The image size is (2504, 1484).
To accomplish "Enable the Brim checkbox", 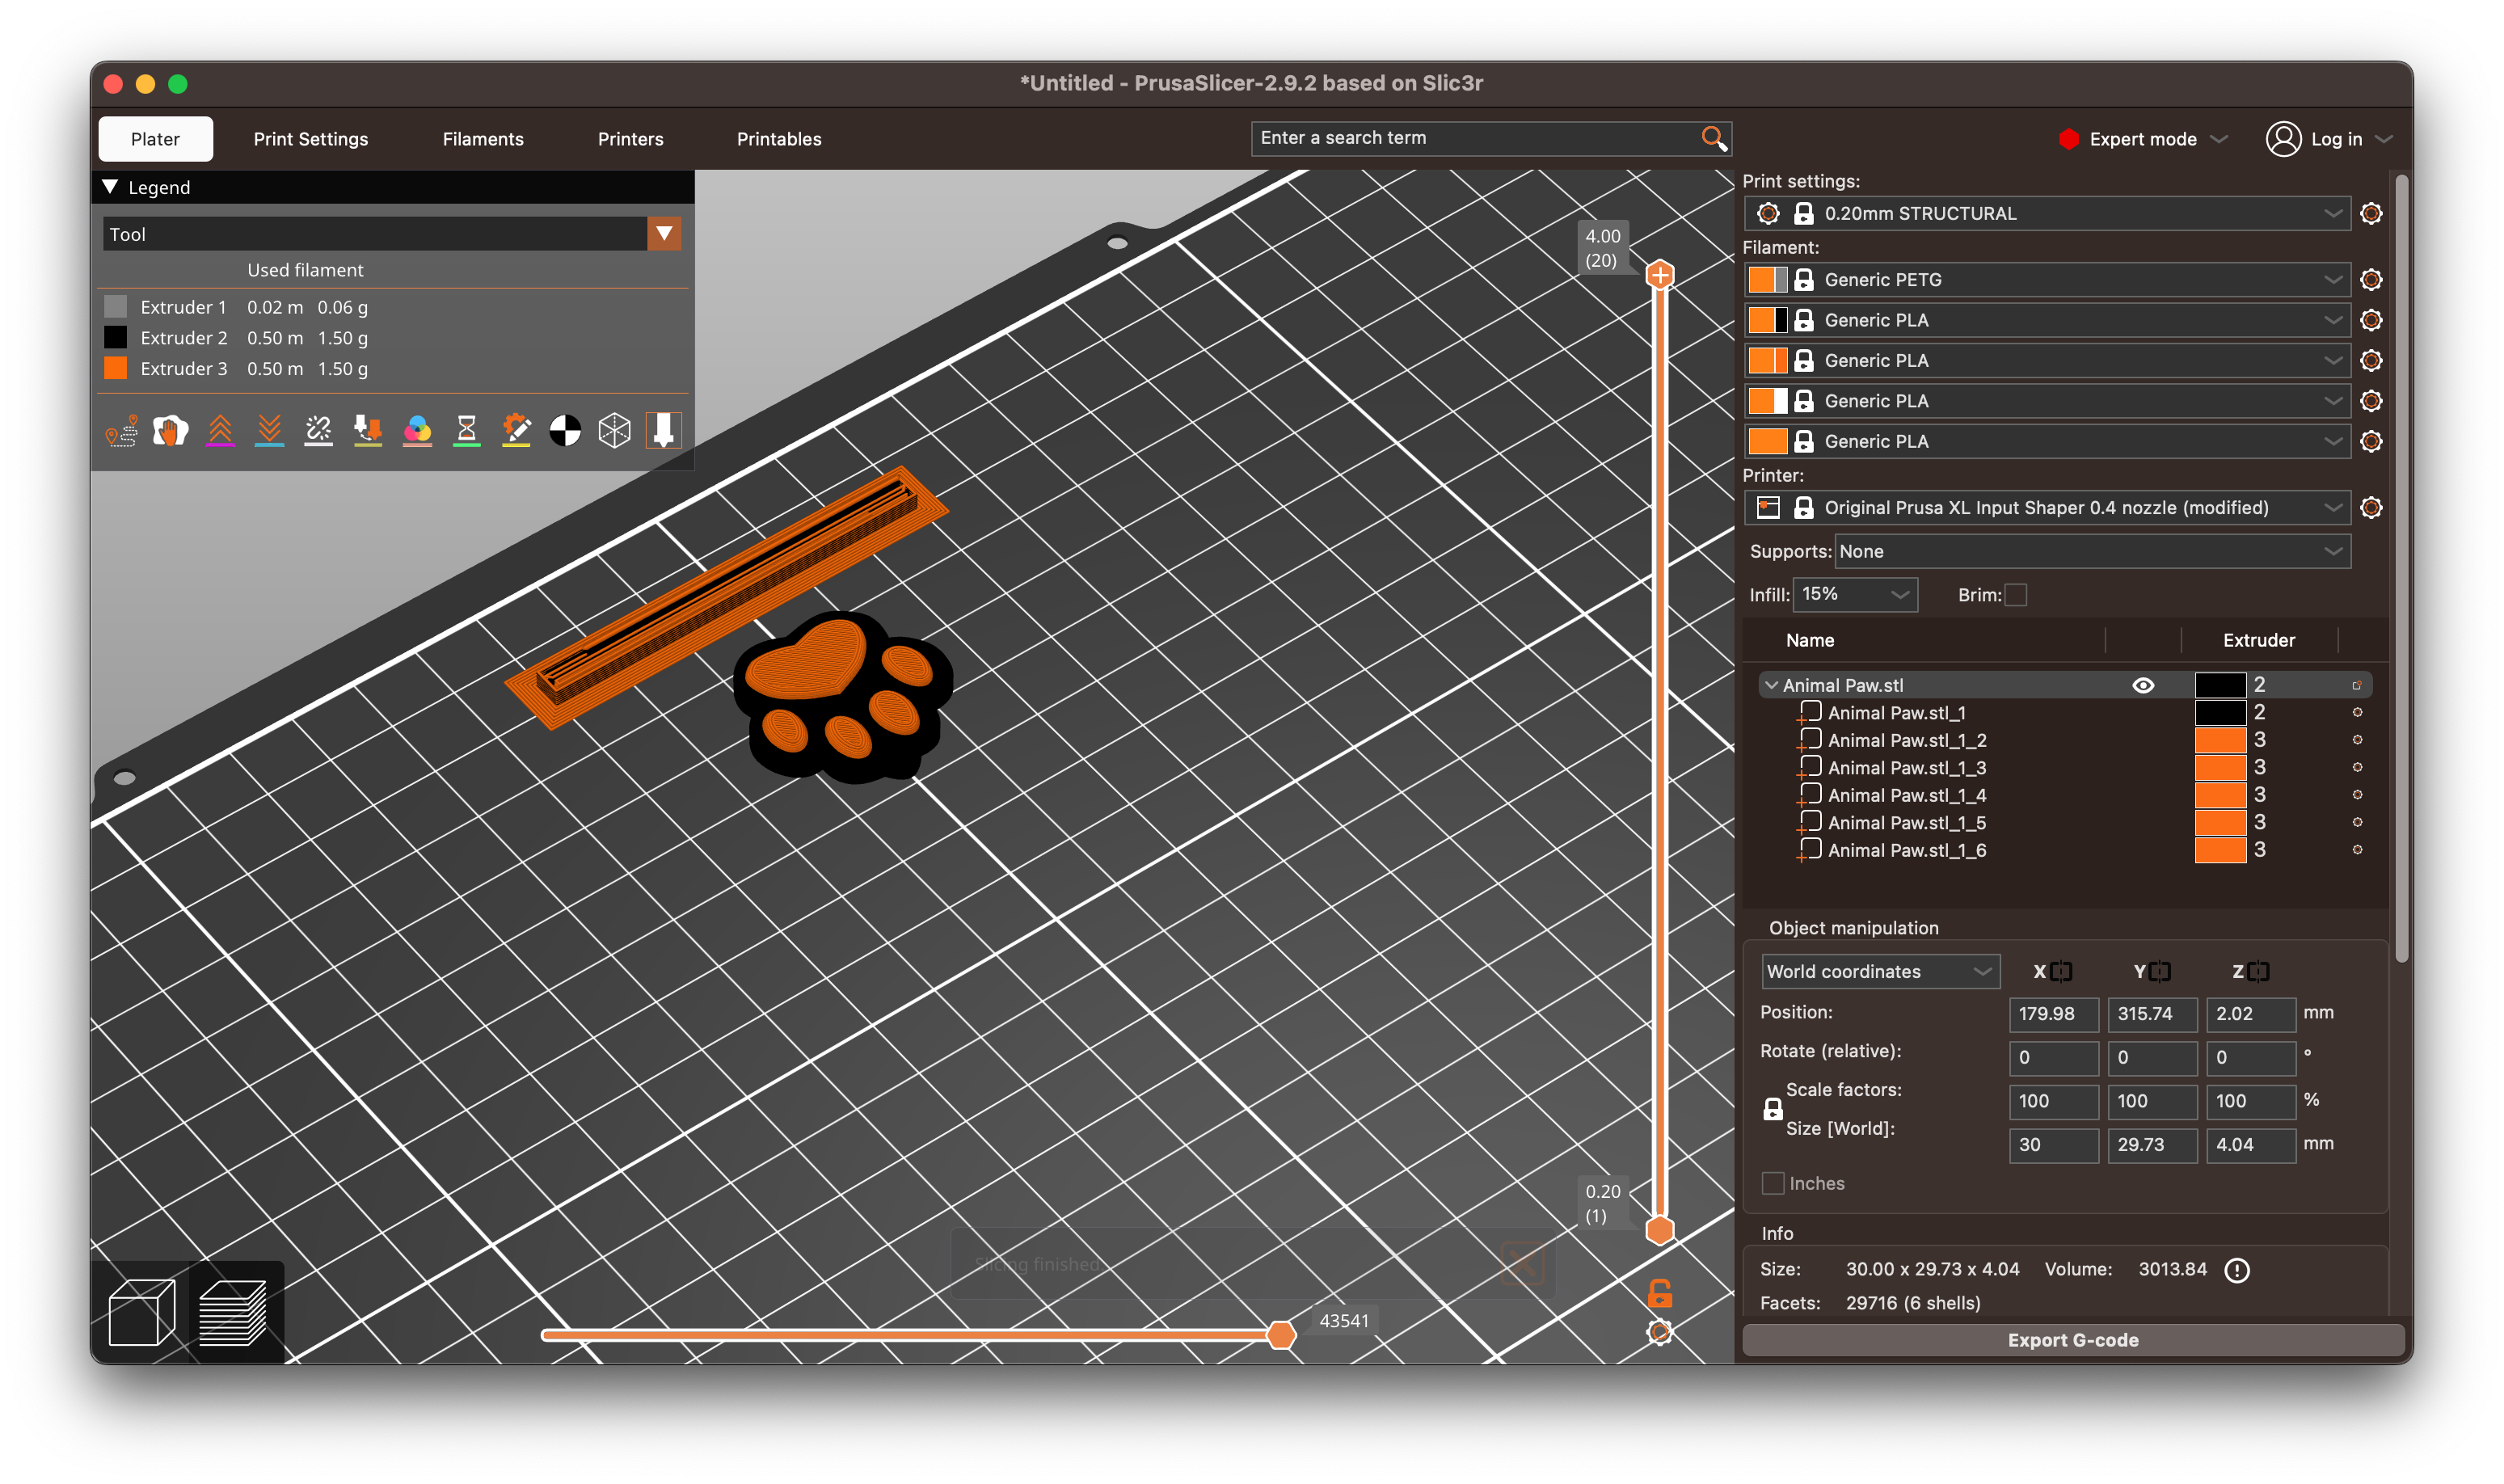I will 2015,595.
